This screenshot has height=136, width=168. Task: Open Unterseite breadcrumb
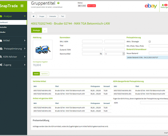(x=52, y=16)
